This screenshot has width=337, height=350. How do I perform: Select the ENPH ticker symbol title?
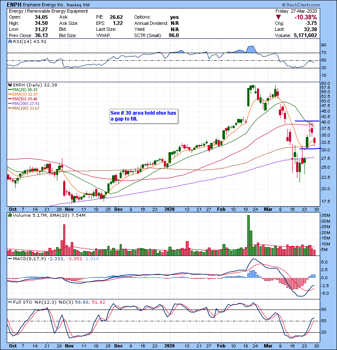tap(14, 5)
